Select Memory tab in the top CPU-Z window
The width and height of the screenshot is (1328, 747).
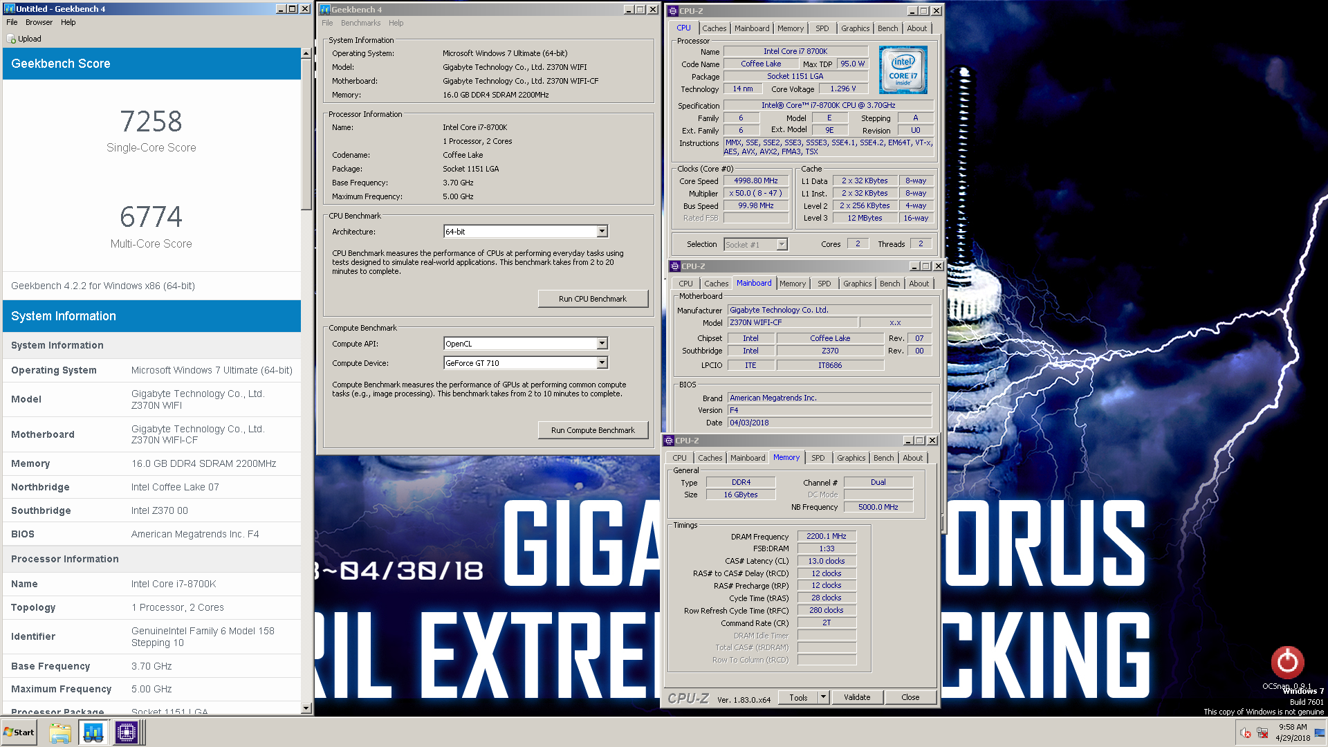click(790, 28)
